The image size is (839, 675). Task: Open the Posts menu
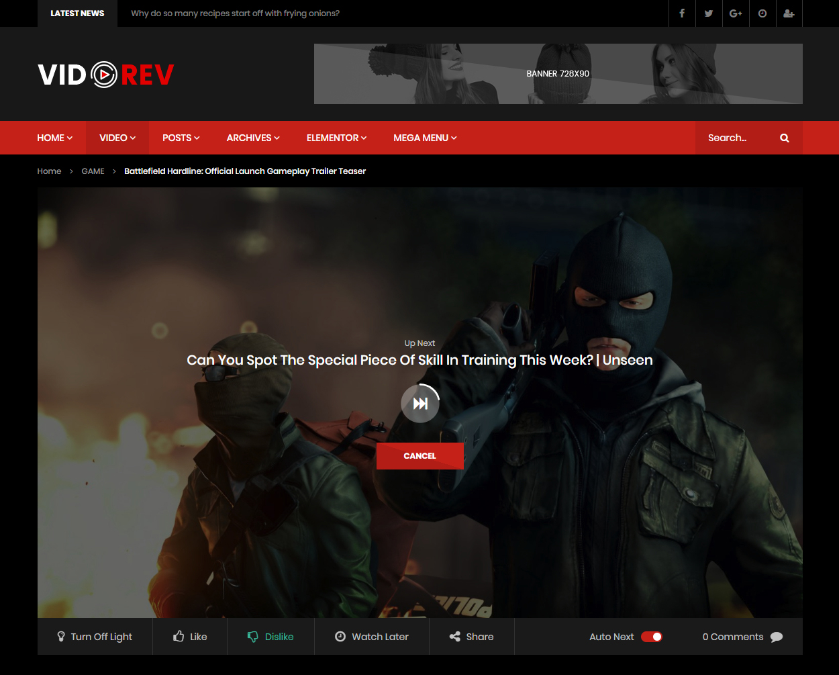tap(181, 138)
